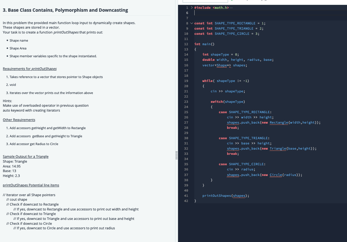Click line number 23 in the gutter
The width and height of the screenshot is (347, 242).
click(186, 102)
